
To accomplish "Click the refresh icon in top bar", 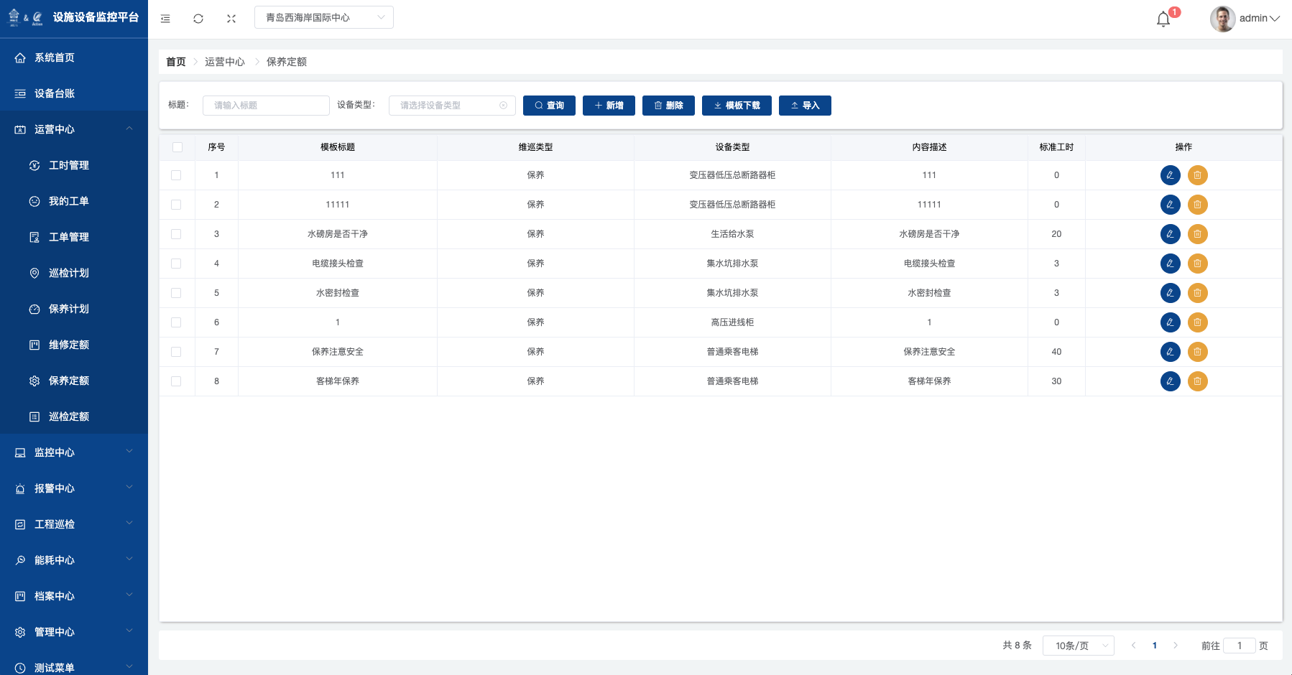I will pyautogui.click(x=198, y=19).
